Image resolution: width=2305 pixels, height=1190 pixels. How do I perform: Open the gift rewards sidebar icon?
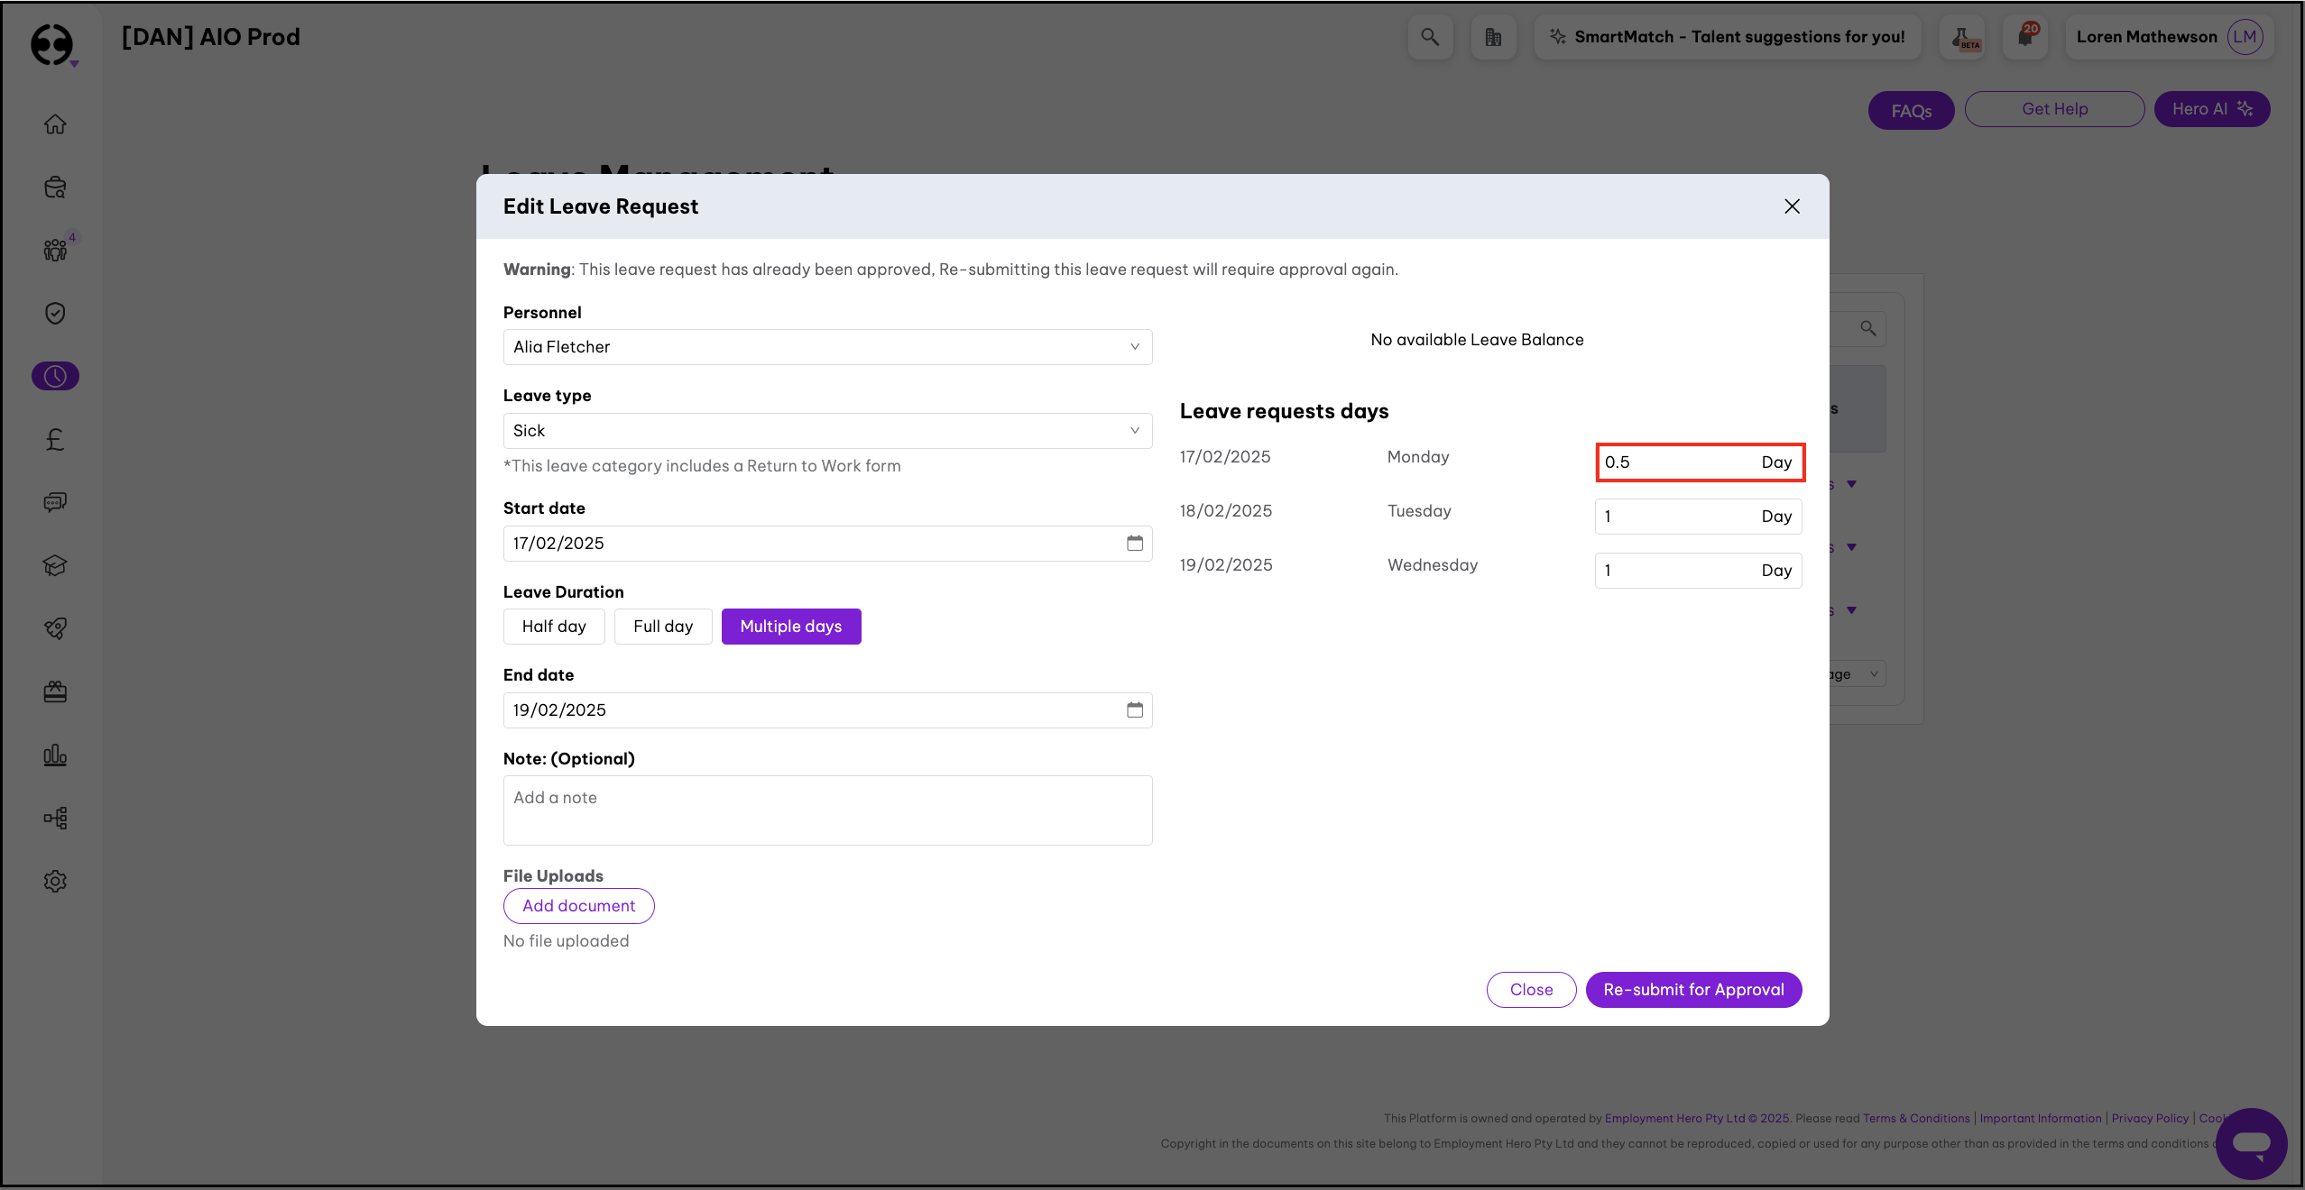(55, 691)
